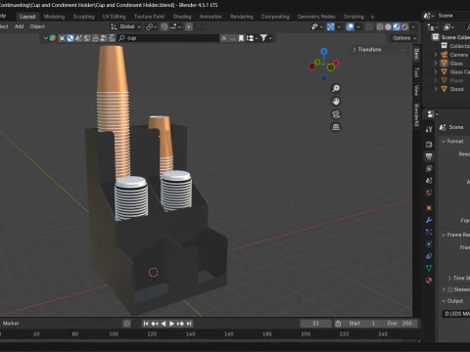470x352 pixels.
Task: Expand the Camera outliner item
Action: (436, 55)
